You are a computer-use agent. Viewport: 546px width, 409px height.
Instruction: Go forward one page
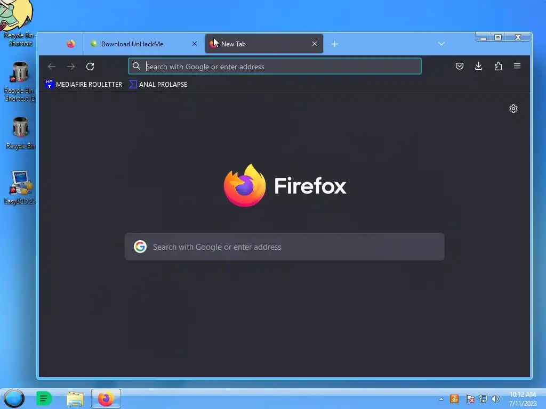71,67
